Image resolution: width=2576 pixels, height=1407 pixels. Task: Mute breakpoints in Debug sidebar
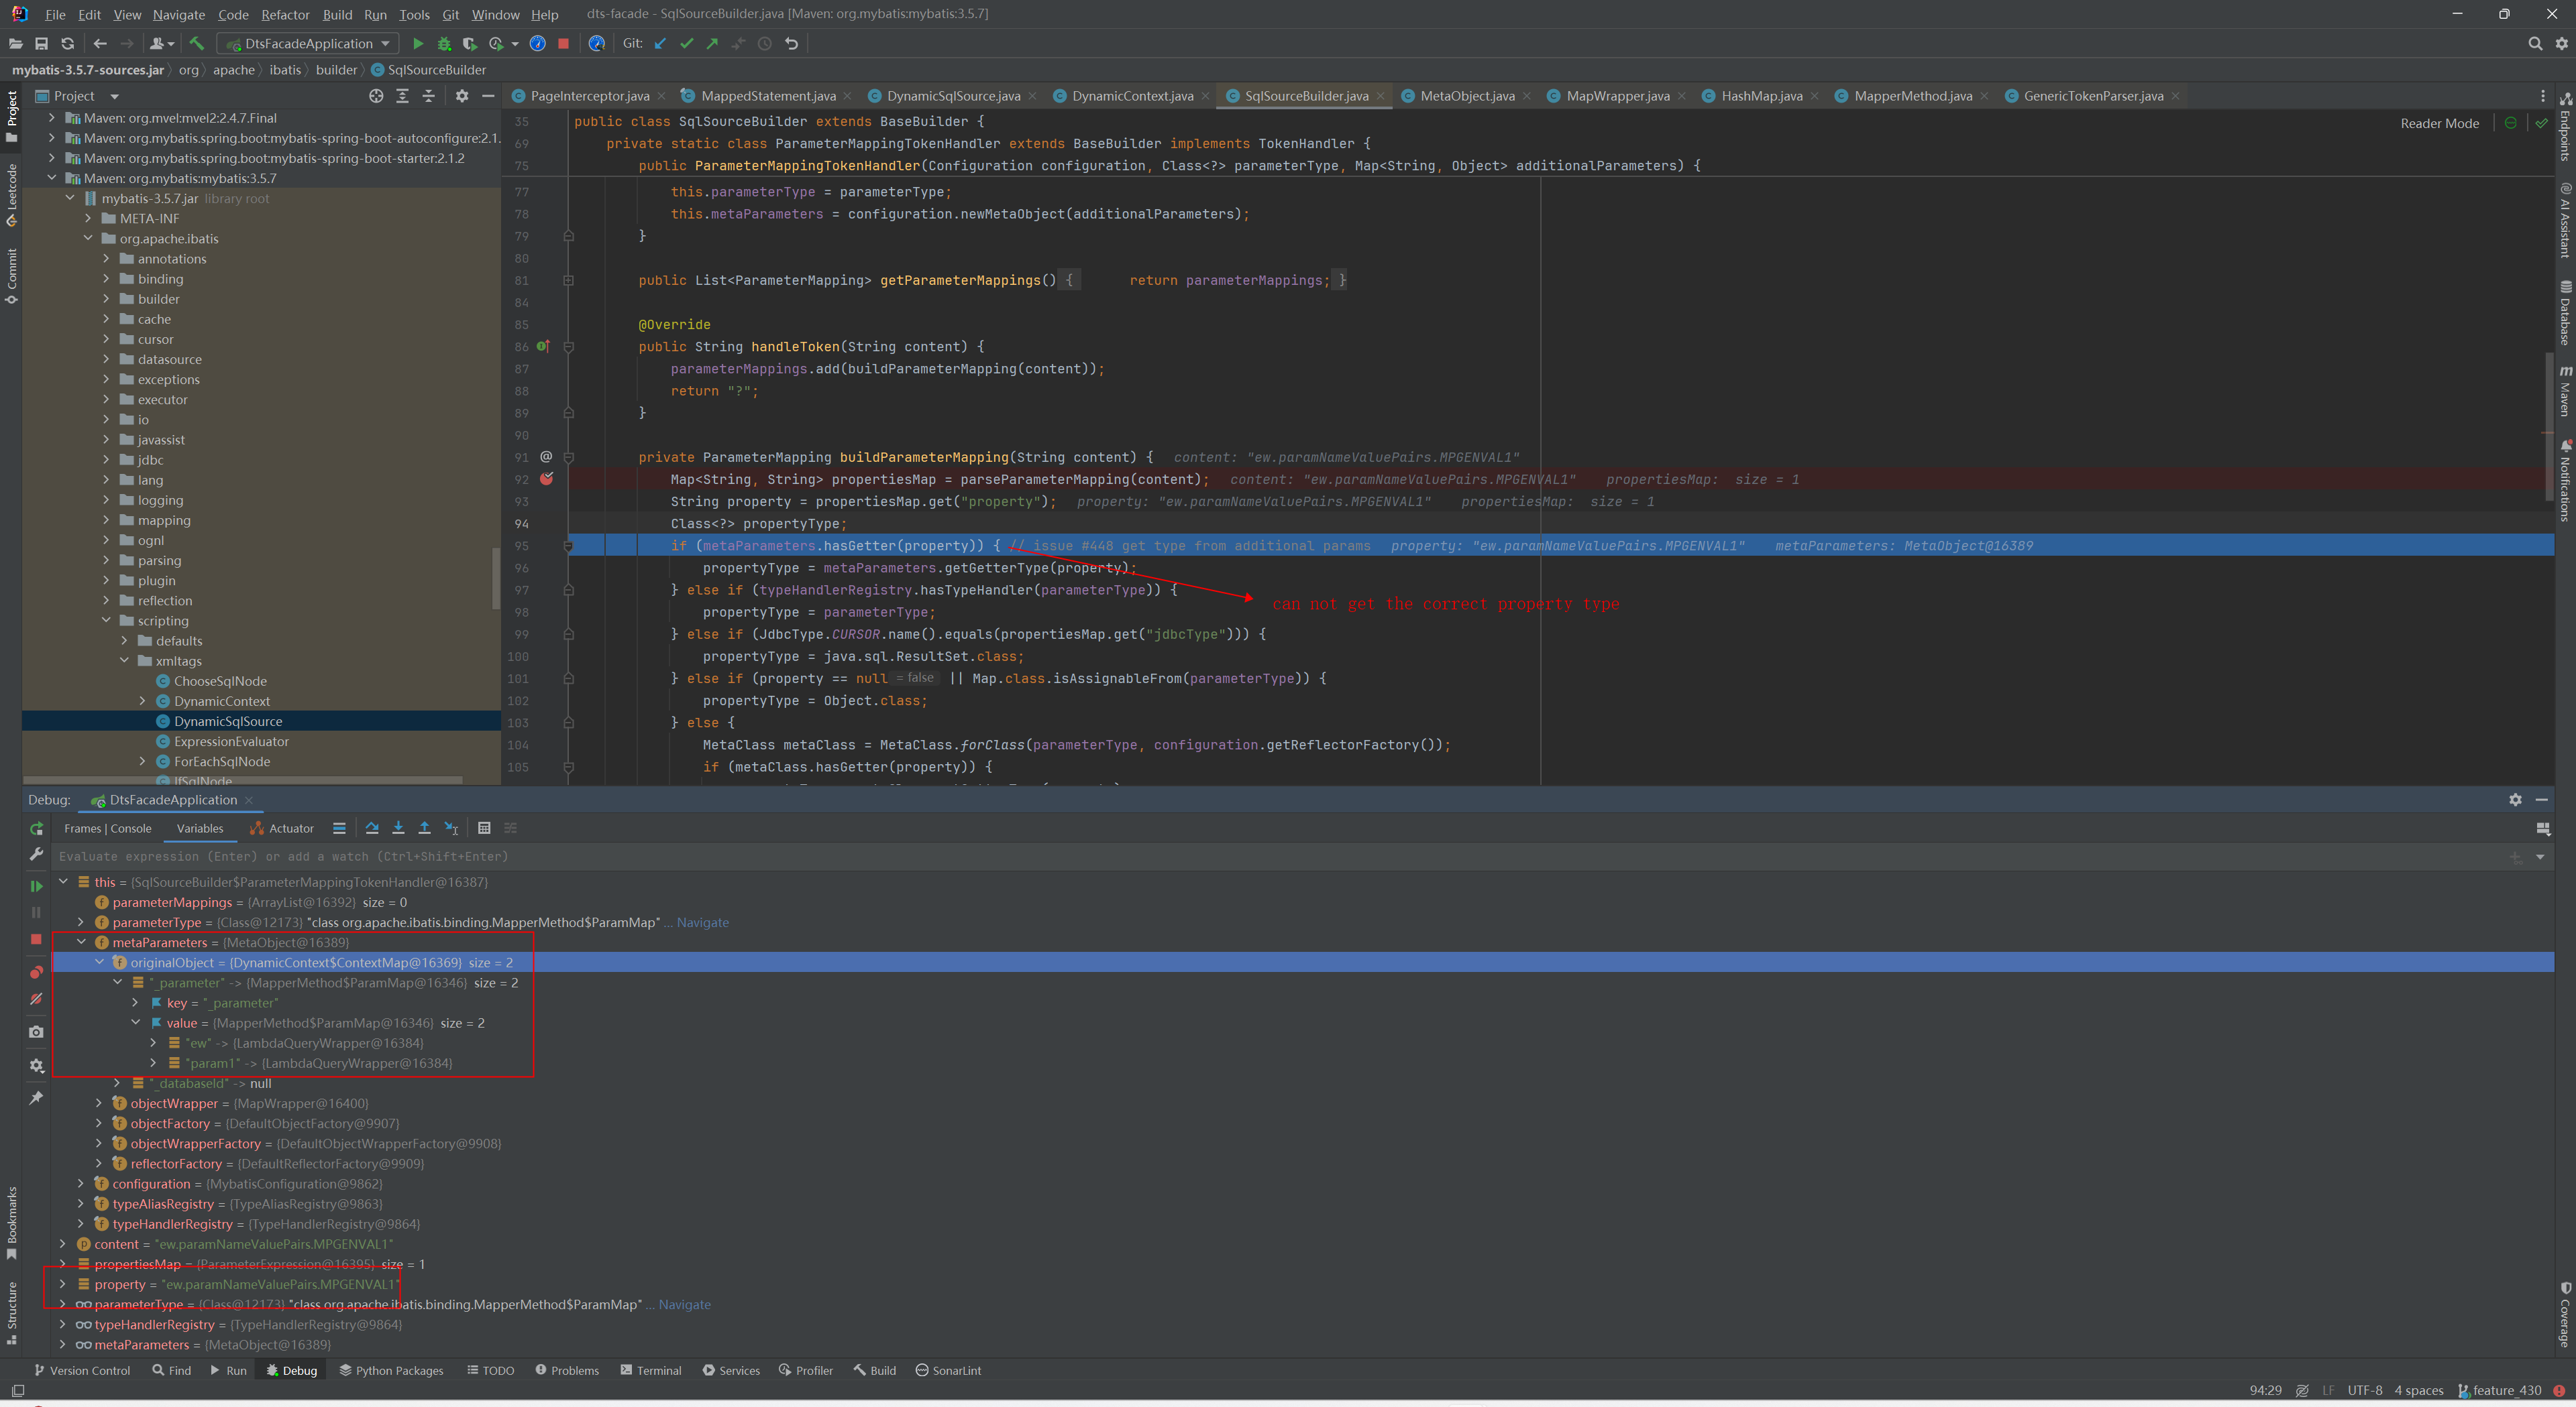click(36, 998)
